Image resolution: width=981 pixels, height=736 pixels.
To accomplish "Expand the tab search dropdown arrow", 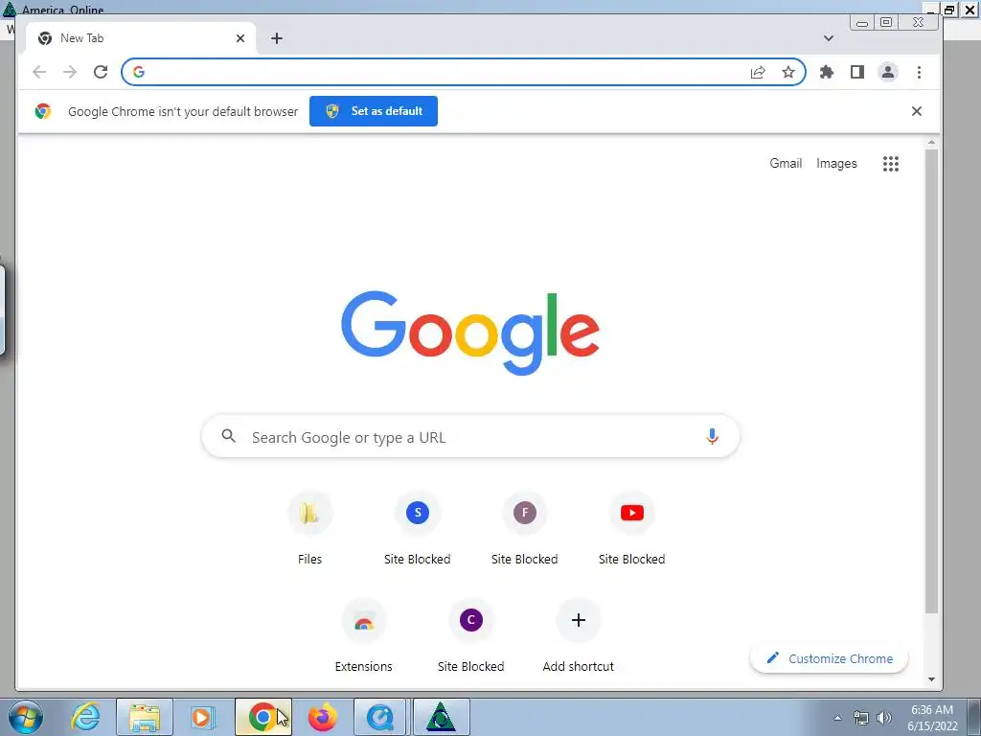I will (829, 38).
